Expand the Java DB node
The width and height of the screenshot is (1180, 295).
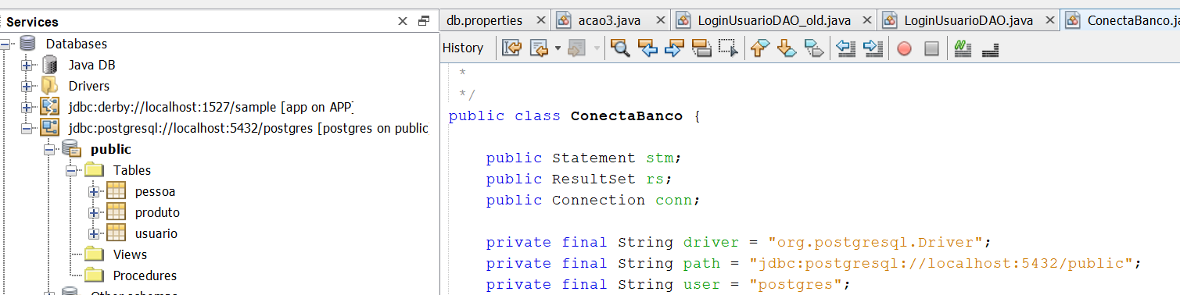[x=27, y=65]
